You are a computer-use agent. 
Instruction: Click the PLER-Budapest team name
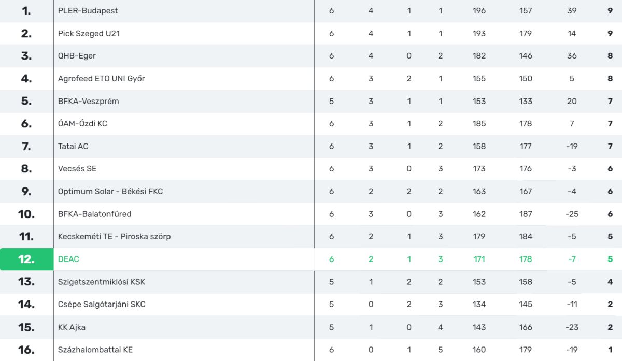[x=88, y=11]
